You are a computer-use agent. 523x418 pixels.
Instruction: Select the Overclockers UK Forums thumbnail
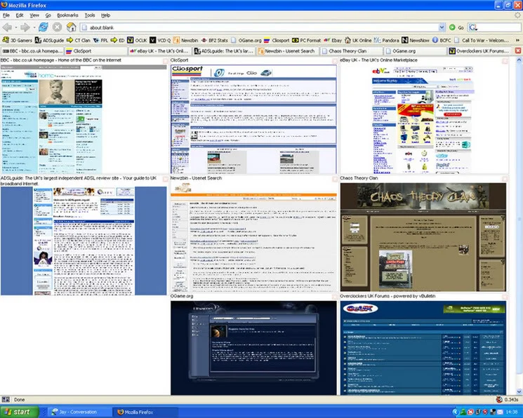point(423,348)
